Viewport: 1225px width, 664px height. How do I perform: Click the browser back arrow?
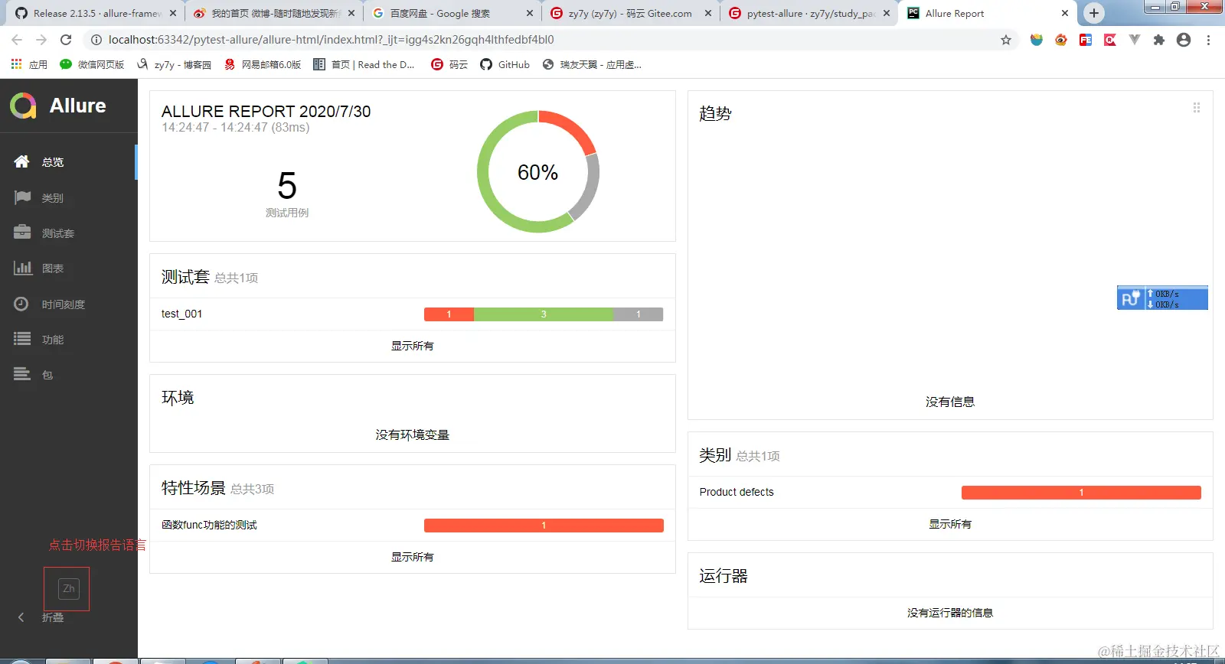(17, 40)
